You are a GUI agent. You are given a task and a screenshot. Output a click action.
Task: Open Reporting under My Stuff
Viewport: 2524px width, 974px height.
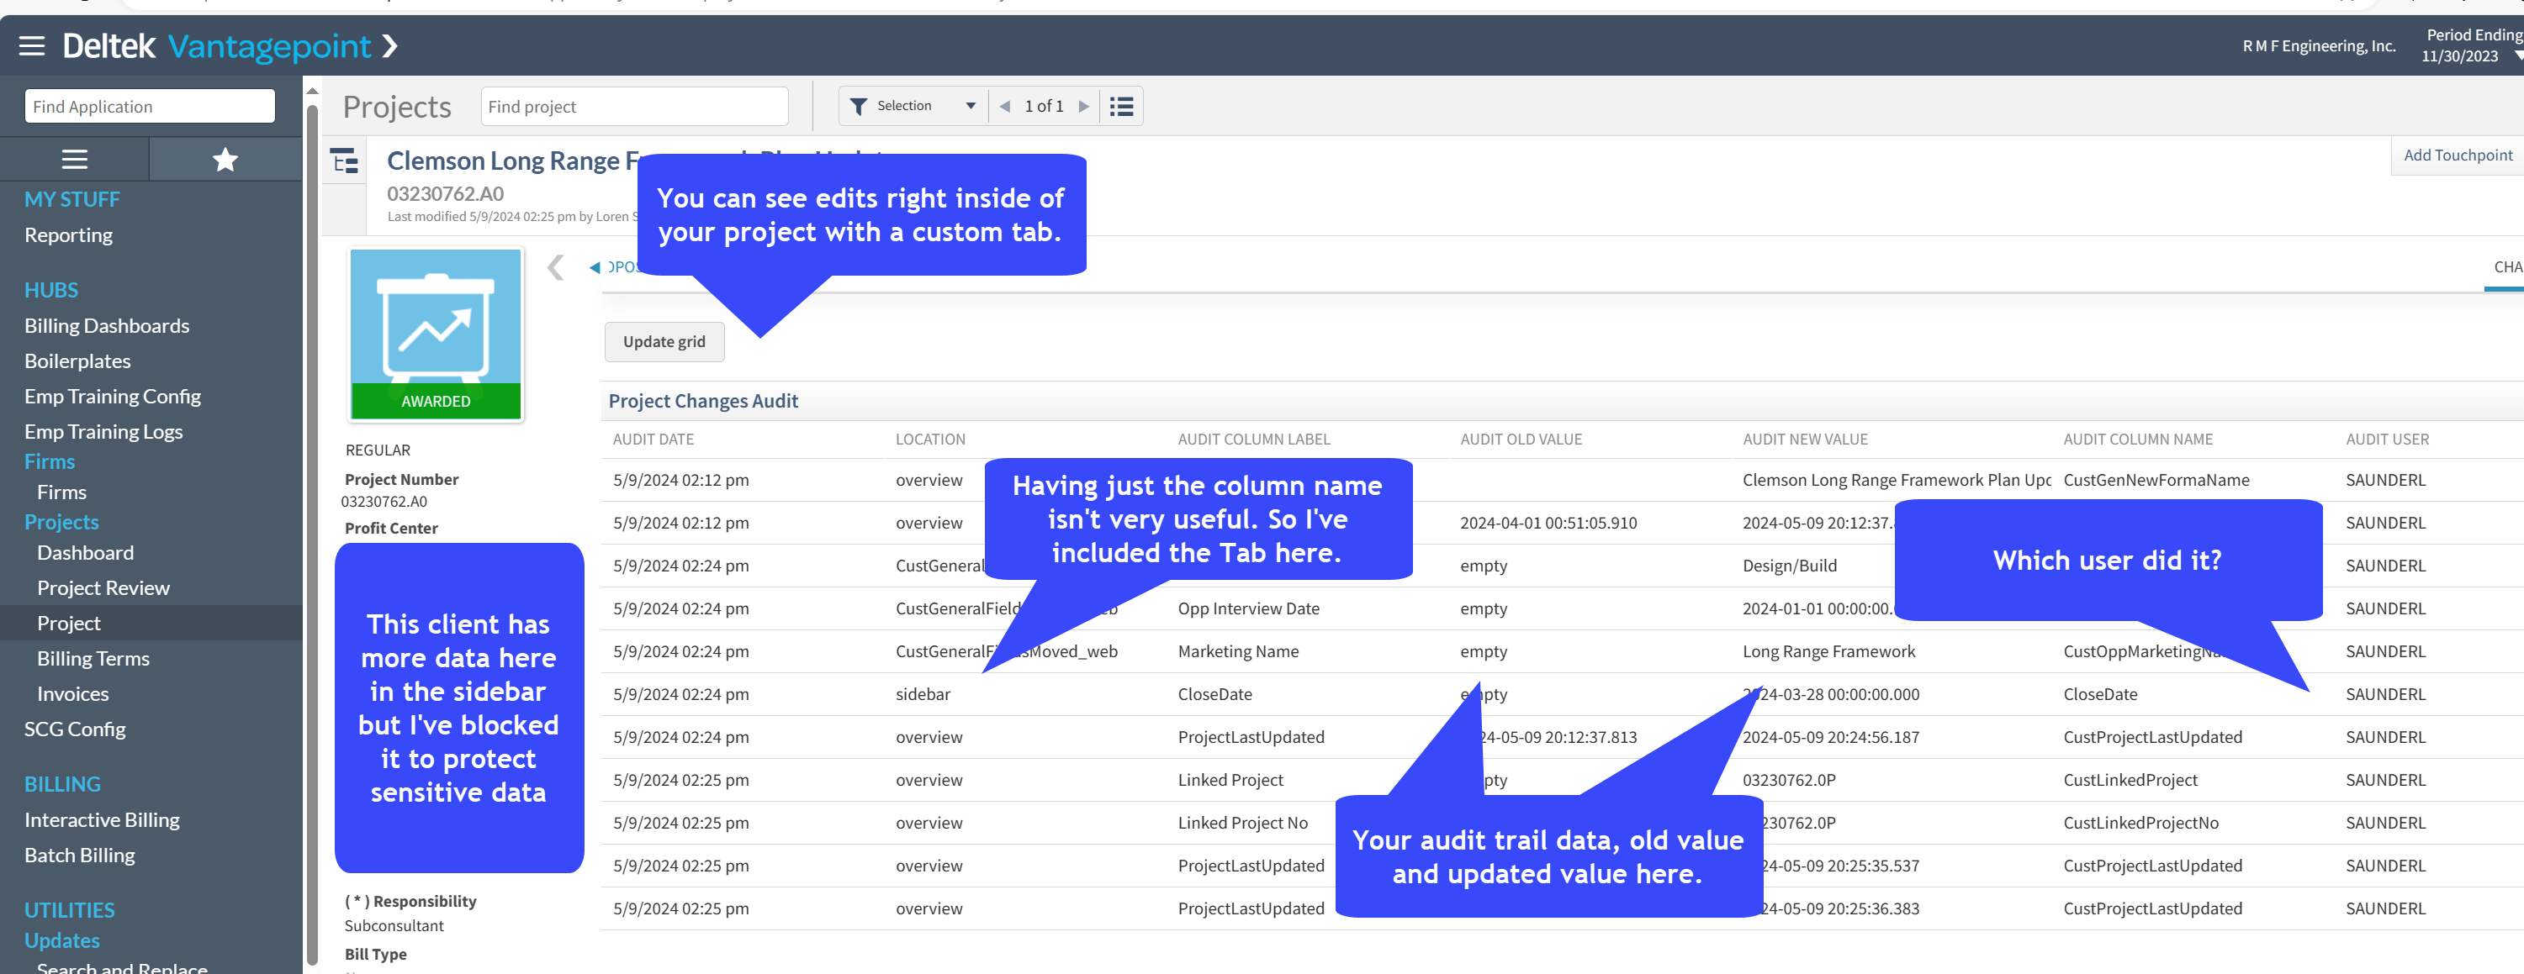[69, 235]
